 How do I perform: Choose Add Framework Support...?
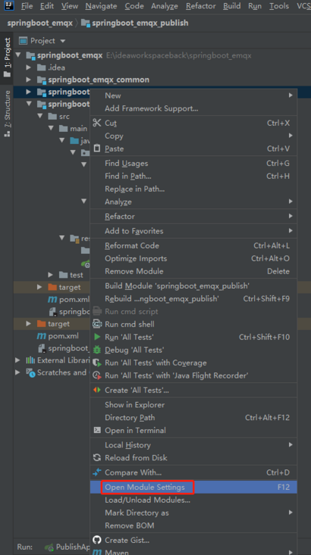(x=193, y=108)
